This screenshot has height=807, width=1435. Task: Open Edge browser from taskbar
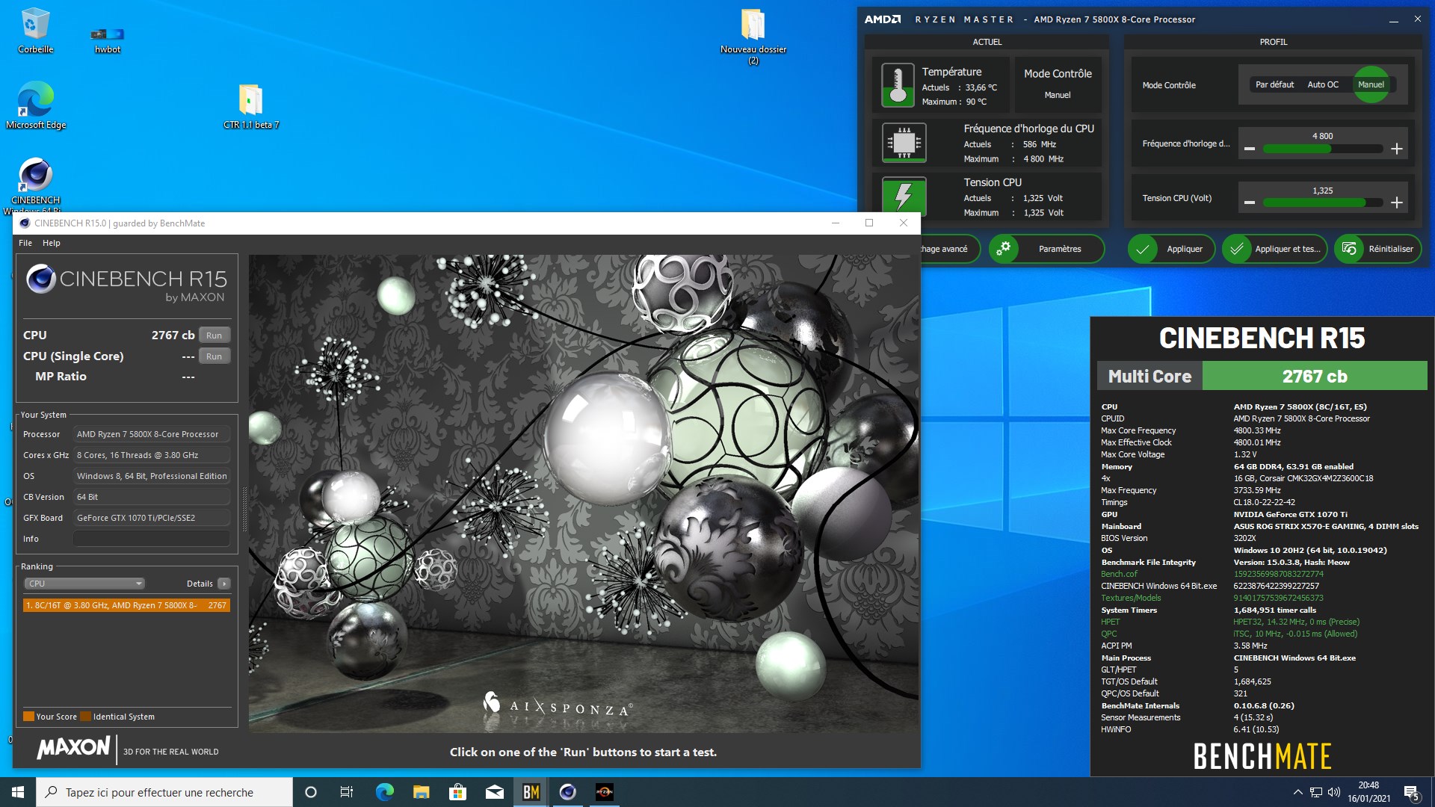pyautogui.click(x=384, y=792)
